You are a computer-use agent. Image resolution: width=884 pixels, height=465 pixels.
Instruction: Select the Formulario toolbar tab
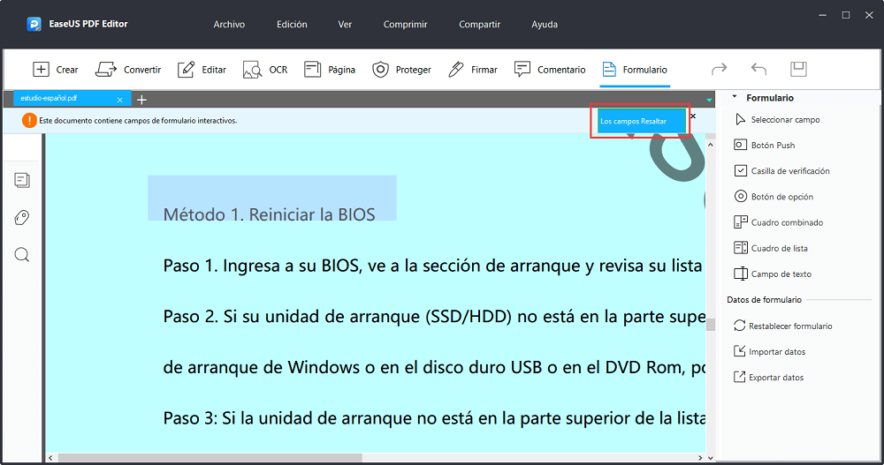click(635, 69)
